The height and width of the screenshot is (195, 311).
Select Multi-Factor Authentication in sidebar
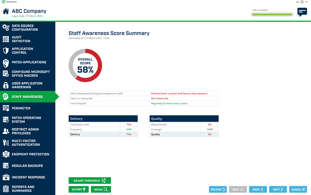(26, 143)
